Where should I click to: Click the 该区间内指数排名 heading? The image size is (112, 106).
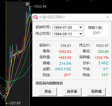pyautogui.click(x=49, y=83)
